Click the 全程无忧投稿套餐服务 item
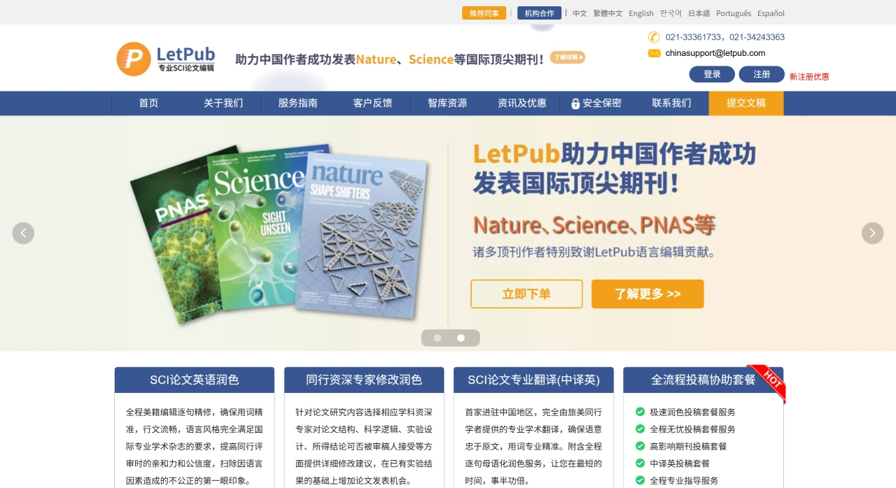 [693, 429]
